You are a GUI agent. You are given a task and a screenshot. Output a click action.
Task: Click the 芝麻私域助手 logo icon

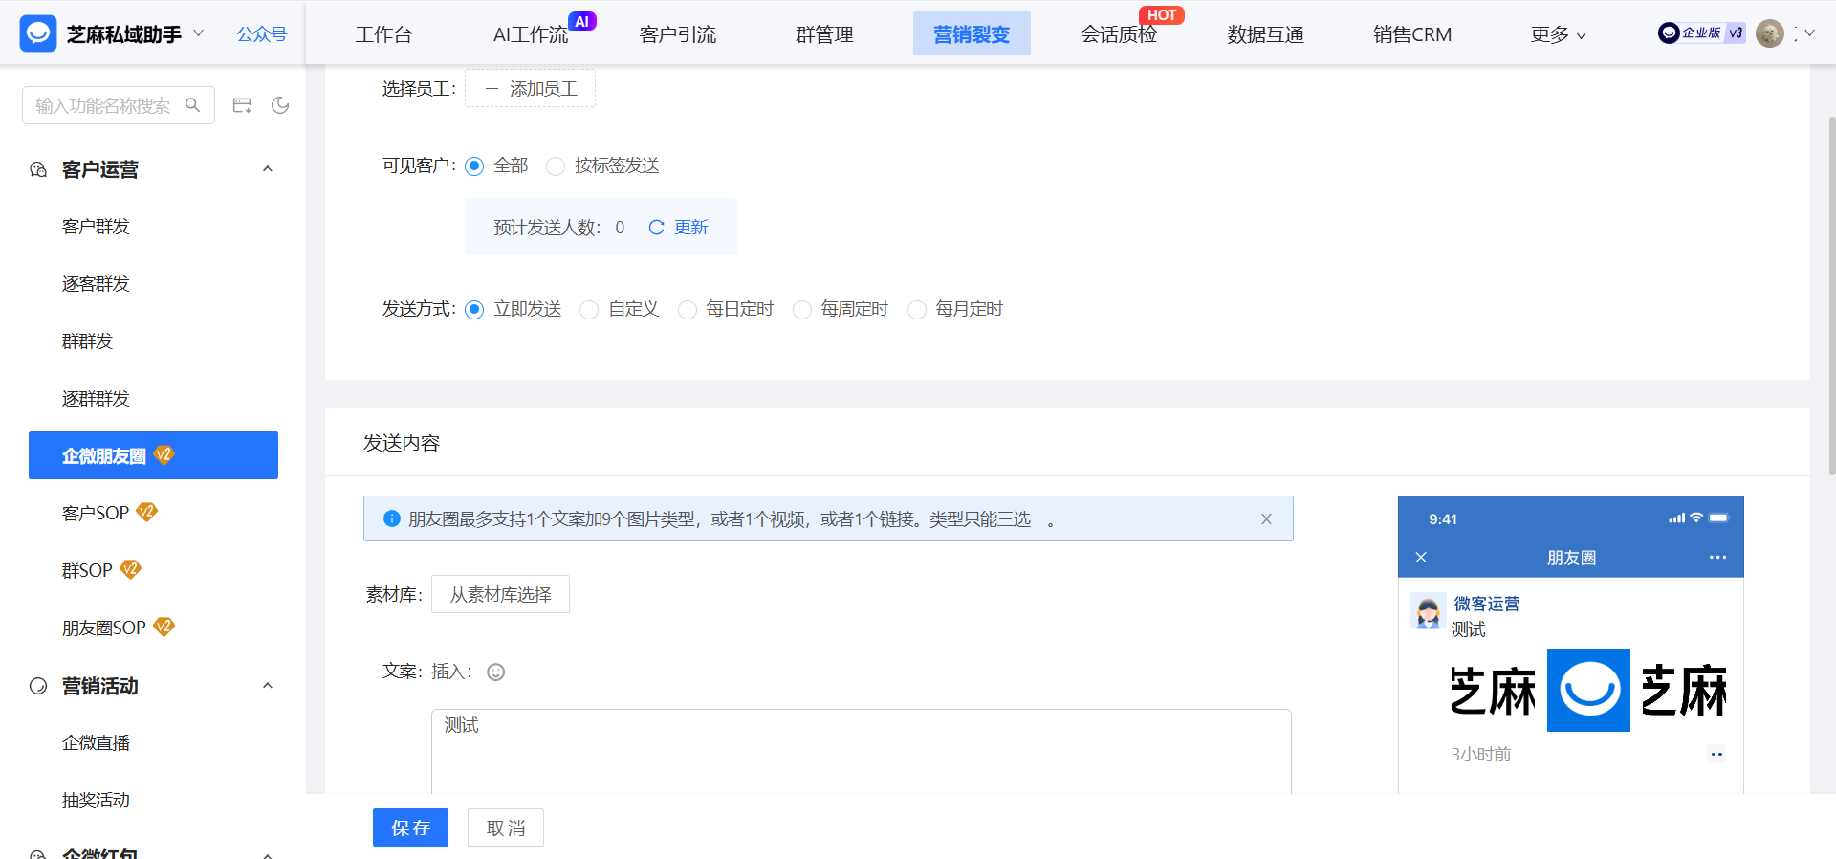(38, 33)
